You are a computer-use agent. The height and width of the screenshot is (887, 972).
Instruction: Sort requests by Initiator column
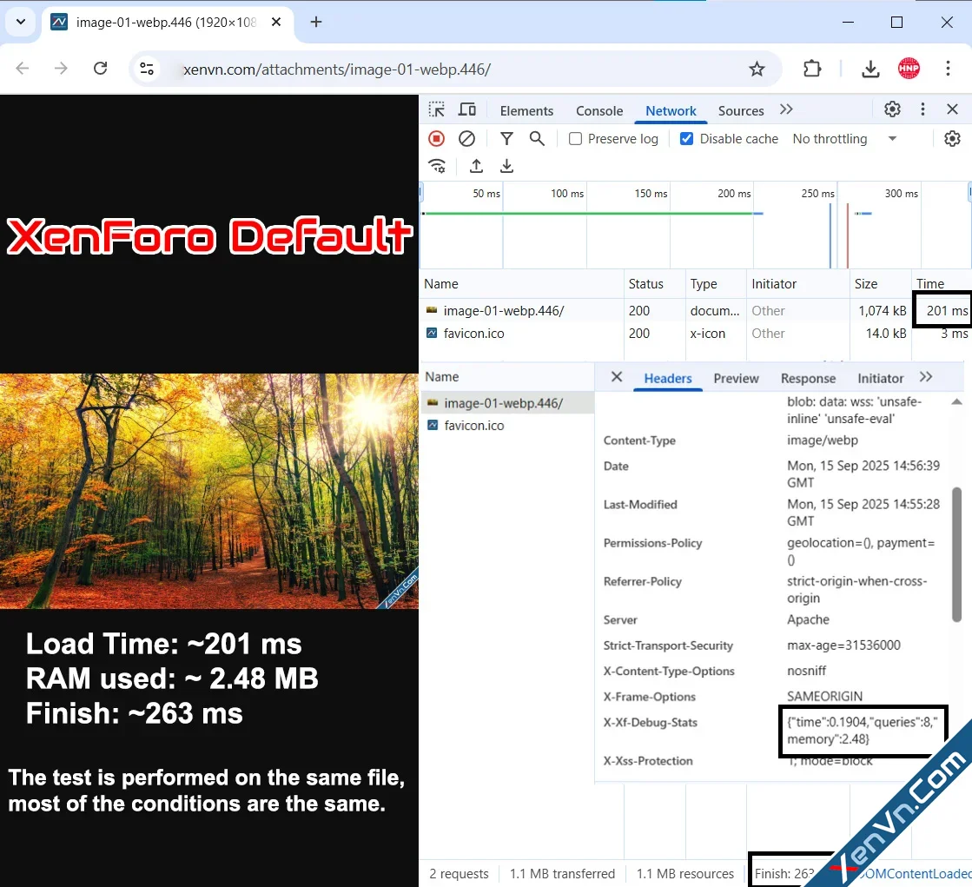click(797, 284)
